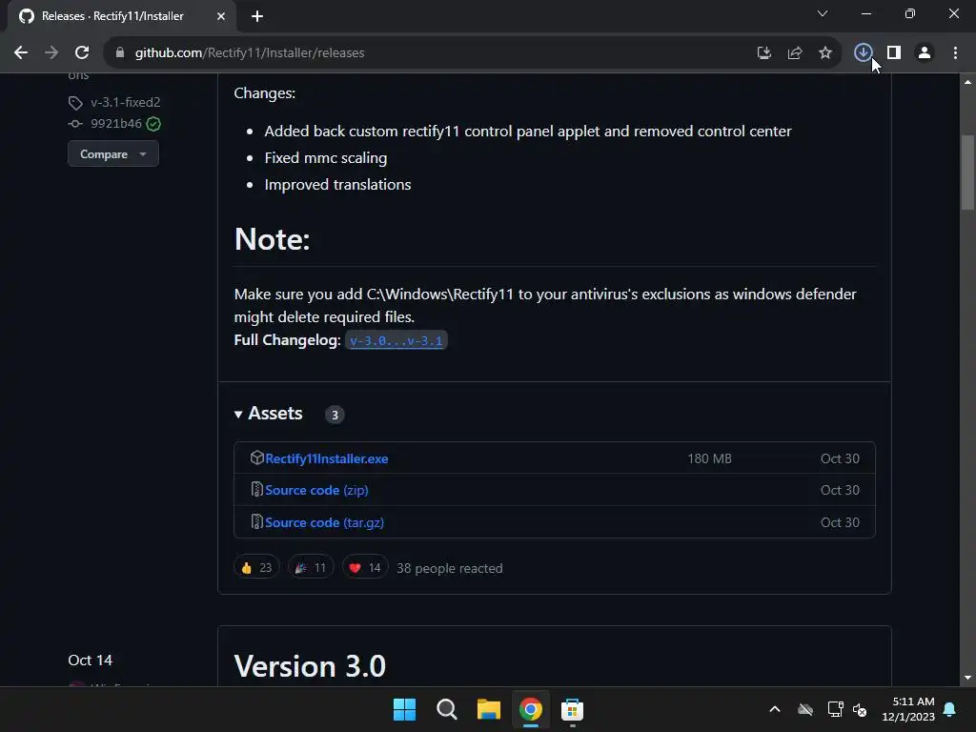976x732 pixels.
Task: Open the clock showing 5:11 AM
Action: 908,709
